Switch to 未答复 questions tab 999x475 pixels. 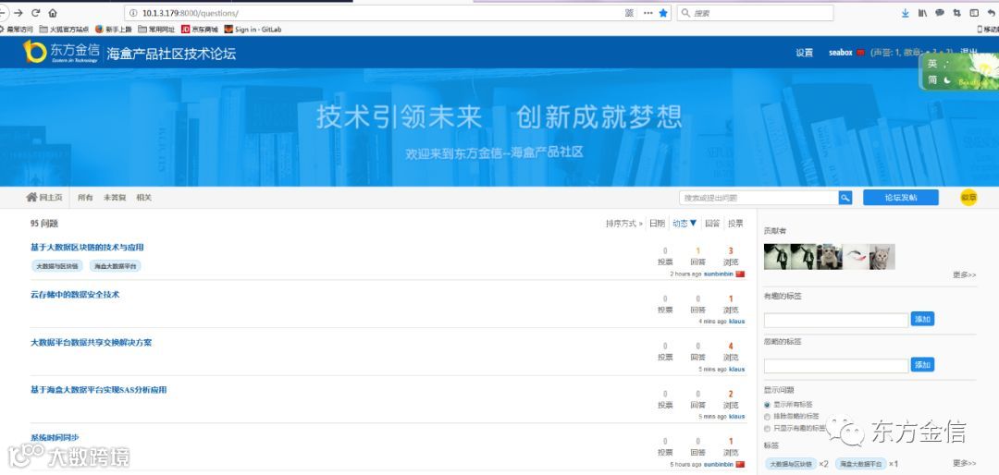pyautogui.click(x=115, y=198)
